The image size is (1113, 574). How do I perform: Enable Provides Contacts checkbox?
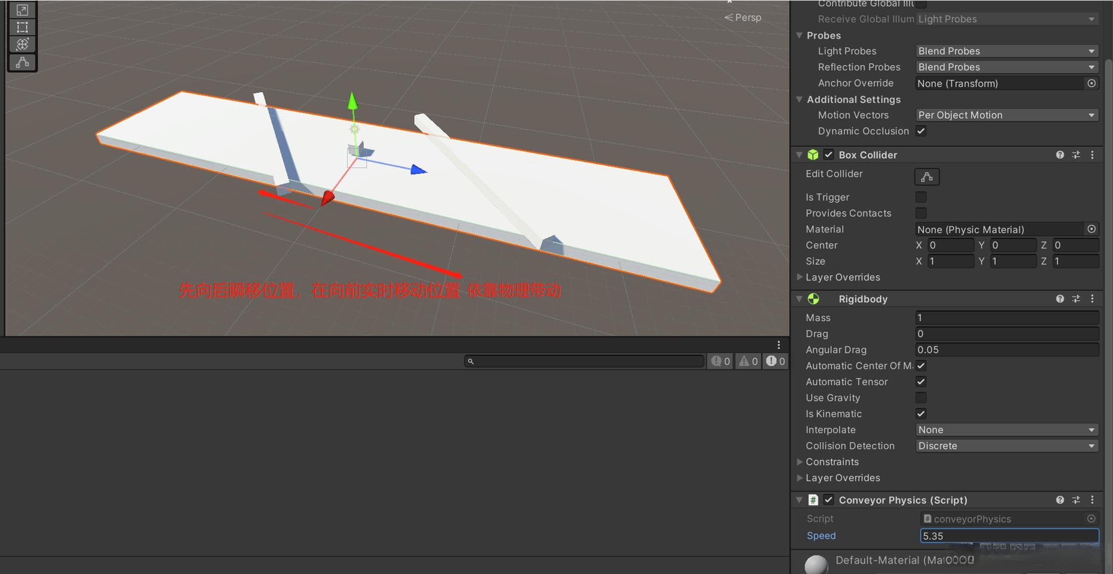(921, 213)
